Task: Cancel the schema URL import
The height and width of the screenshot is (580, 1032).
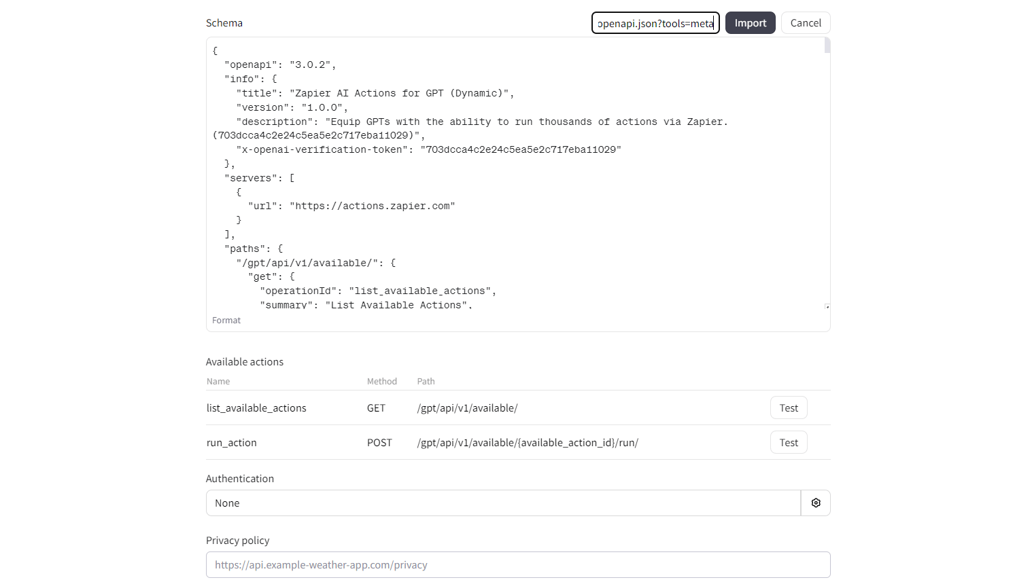Action: tap(806, 23)
